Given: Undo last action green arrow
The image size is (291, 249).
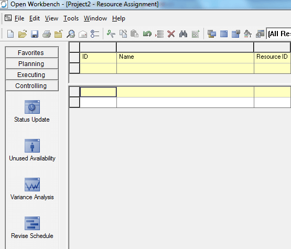Looking at the screenshot, I should point(147,34).
